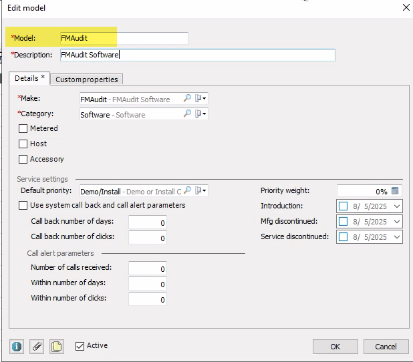Open calculator icon in Priority weight field
The image size is (413, 362).
[x=395, y=191]
